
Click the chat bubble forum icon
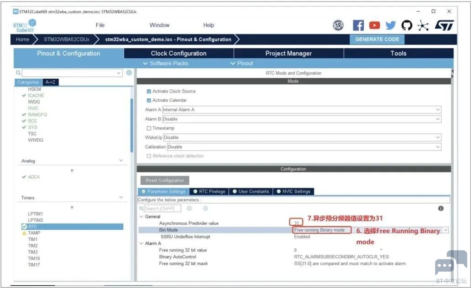(x=451, y=263)
